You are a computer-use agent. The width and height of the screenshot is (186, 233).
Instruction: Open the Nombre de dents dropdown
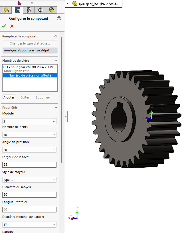29,135
